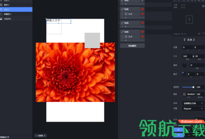Click the Add Trigger button

tap(132, 46)
